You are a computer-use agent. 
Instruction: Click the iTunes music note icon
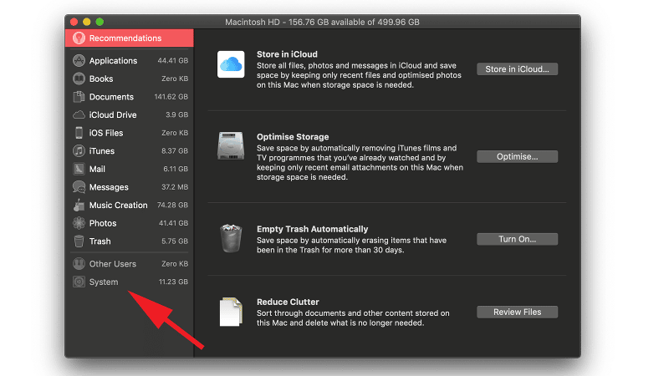pyautogui.click(x=79, y=151)
